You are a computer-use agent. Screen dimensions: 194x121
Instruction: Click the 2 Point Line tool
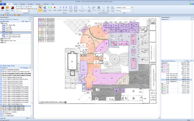point(70,9)
